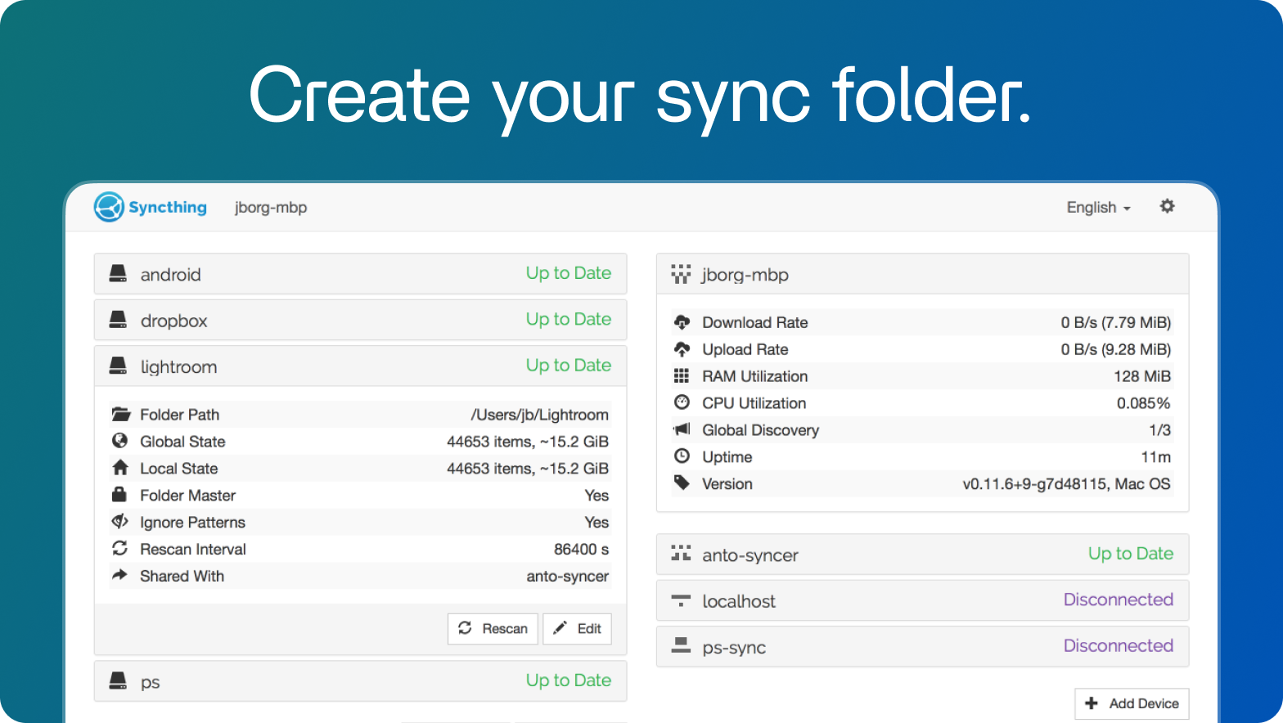Click the Folder Path folder icon
The width and height of the screenshot is (1283, 723).
[120, 414]
